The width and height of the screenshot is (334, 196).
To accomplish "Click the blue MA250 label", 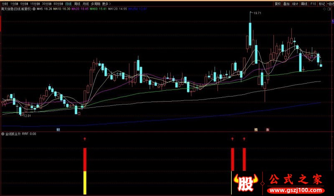I will [137, 9].
